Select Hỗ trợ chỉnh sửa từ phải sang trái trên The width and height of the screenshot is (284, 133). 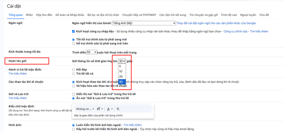73,44
